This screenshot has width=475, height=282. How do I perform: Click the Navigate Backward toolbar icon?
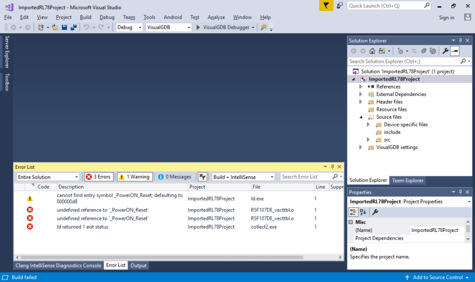[x=14, y=27]
